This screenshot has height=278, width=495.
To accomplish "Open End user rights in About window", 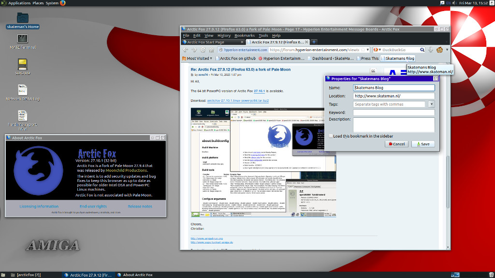I will click(93, 207).
